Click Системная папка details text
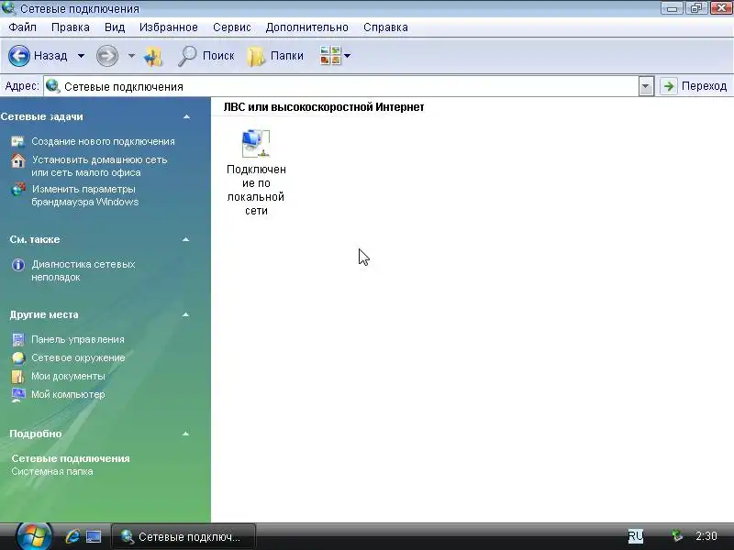This screenshot has width=734, height=550. coord(52,471)
